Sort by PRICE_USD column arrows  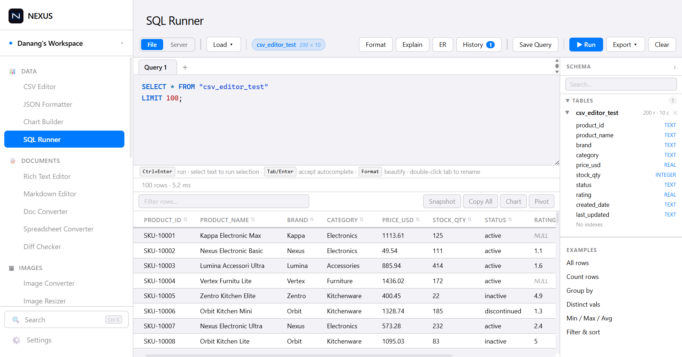[x=418, y=220]
